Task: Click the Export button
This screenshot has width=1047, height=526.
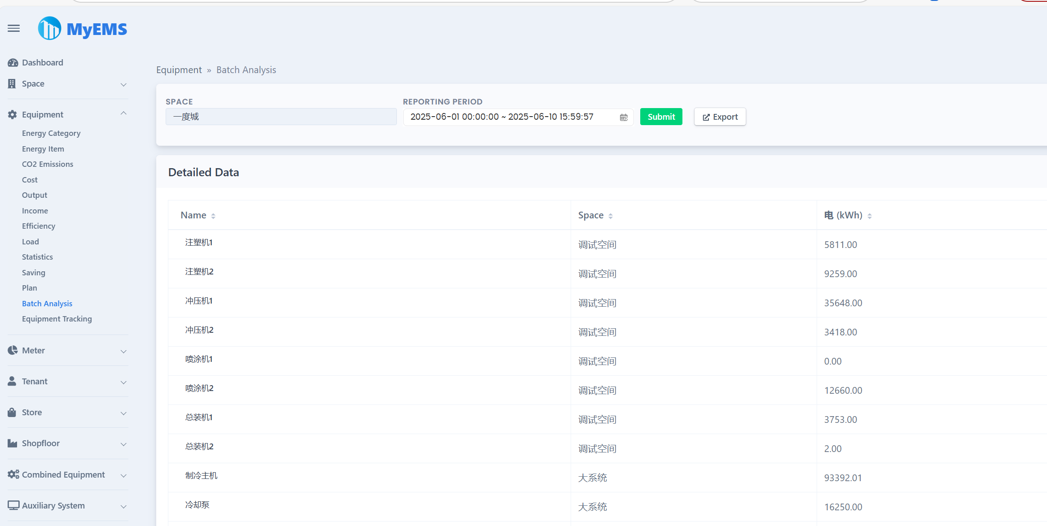Action: point(720,117)
